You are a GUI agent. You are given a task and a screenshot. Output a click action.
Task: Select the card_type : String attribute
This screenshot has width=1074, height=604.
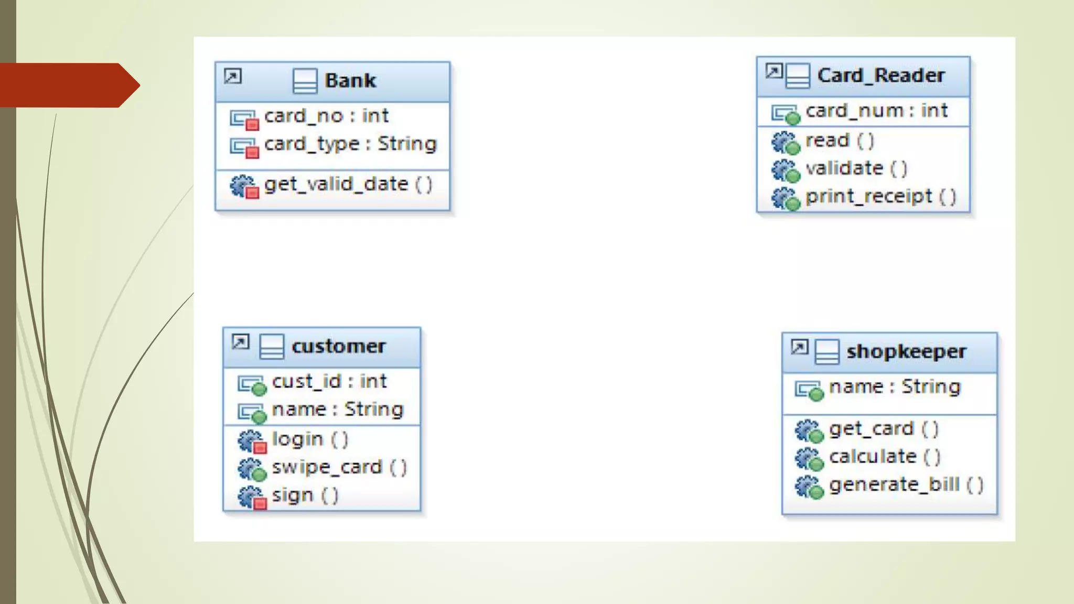(x=350, y=144)
